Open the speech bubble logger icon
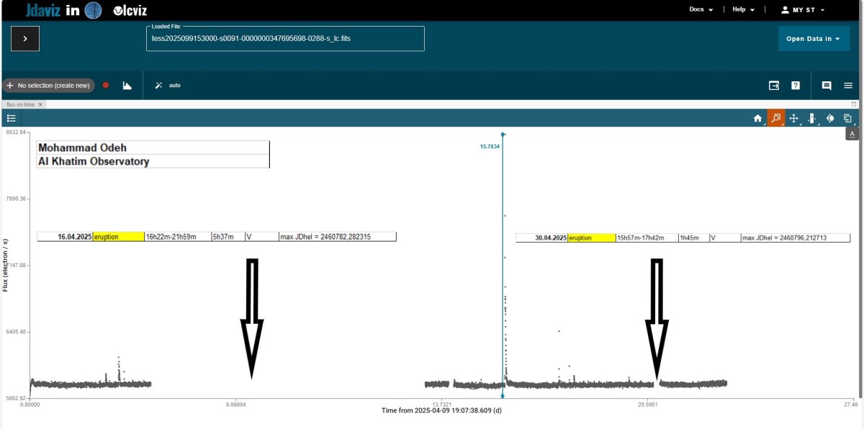 (827, 85)
